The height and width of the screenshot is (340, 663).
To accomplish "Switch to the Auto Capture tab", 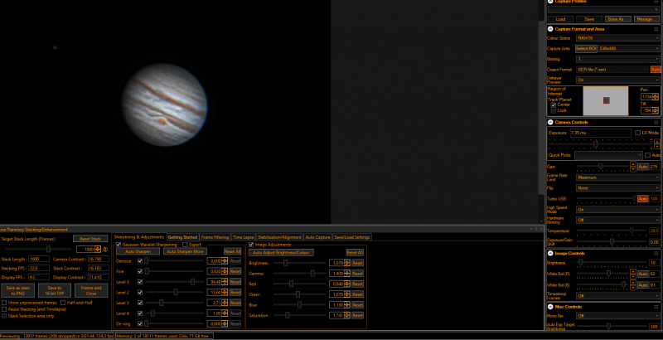I will coord(318,237).
